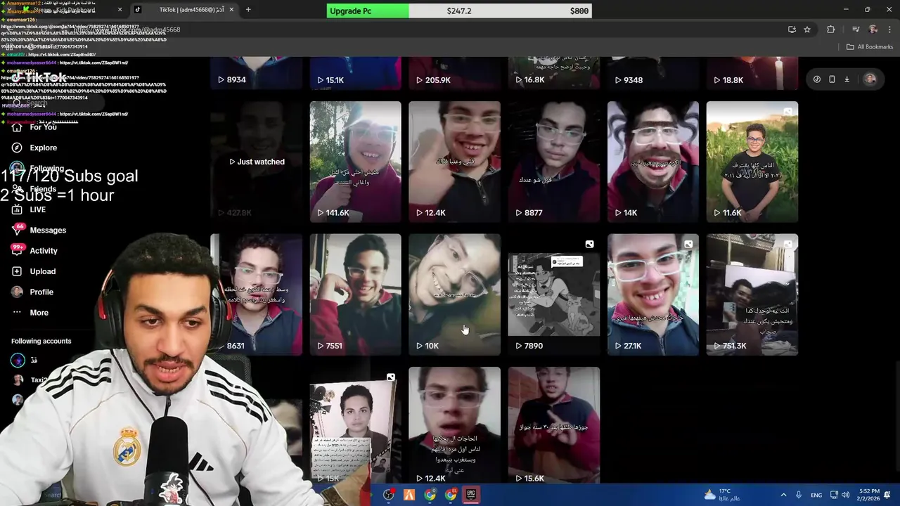This screenshot has width=900, height=506.
Task: Open the post with 751.3K views
Action: coord(752,294)
